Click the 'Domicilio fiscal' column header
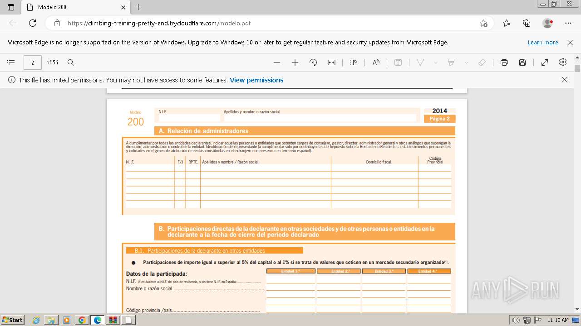 point(379,162)
